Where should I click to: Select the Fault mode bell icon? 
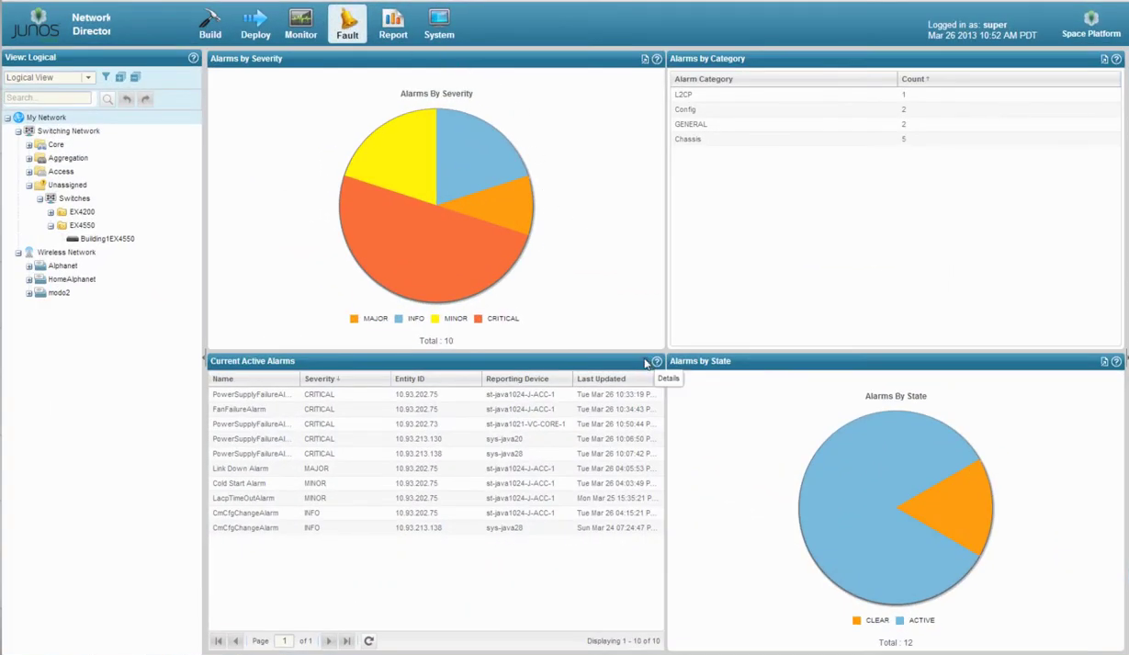[x=347, y=24]
